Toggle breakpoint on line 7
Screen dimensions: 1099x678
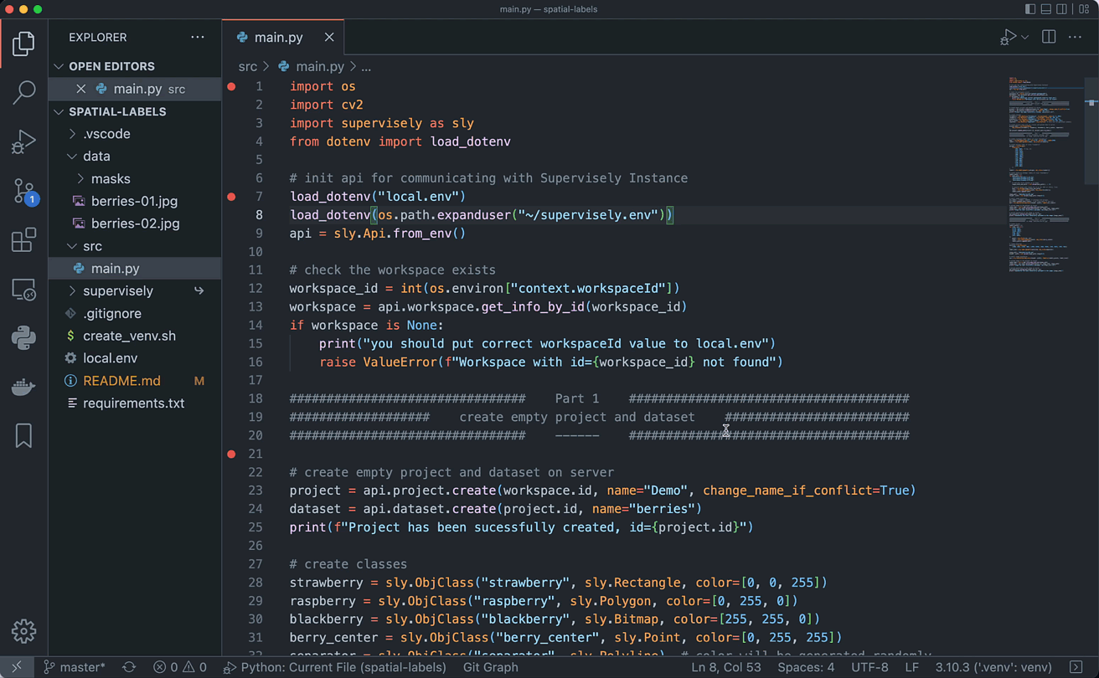pyautogui.click(x=232, y=197)
